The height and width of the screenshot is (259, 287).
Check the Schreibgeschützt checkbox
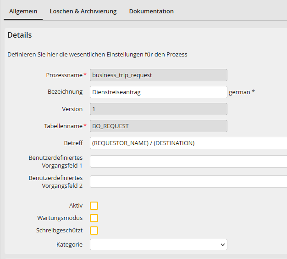pyautogui.click(x=94, y=231)
